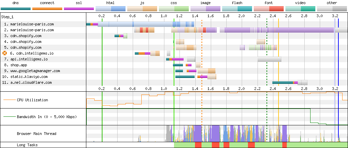Click the video legend color swatch

[x=300, y=9]
